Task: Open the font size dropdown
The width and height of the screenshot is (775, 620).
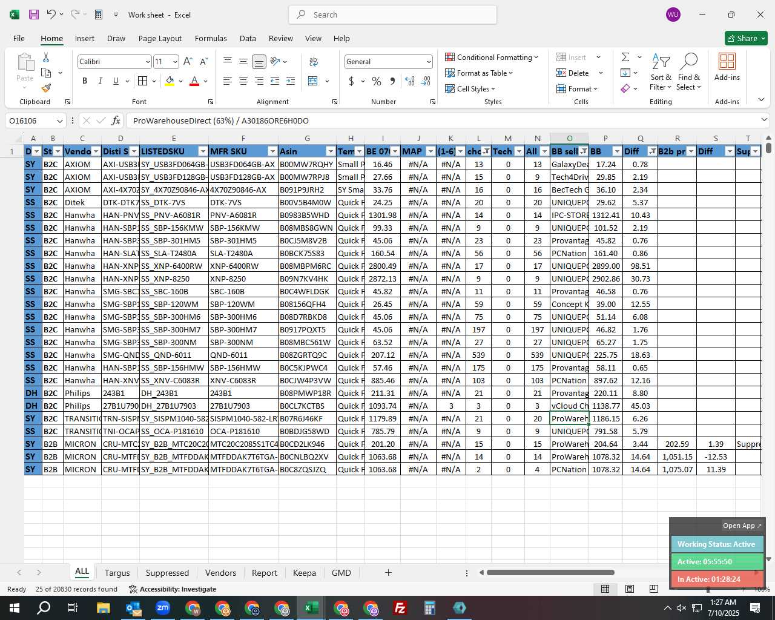Action: click(175, 62)
